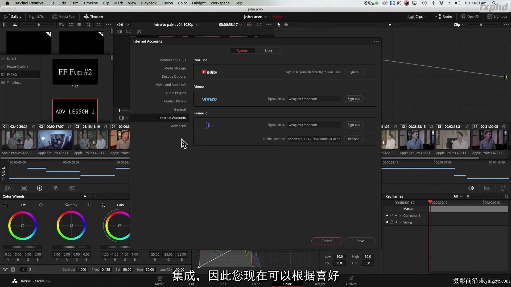Select clip 02 thumbnail in timeline
This screenshot has height=287, width=511.
tap(55, 140)
